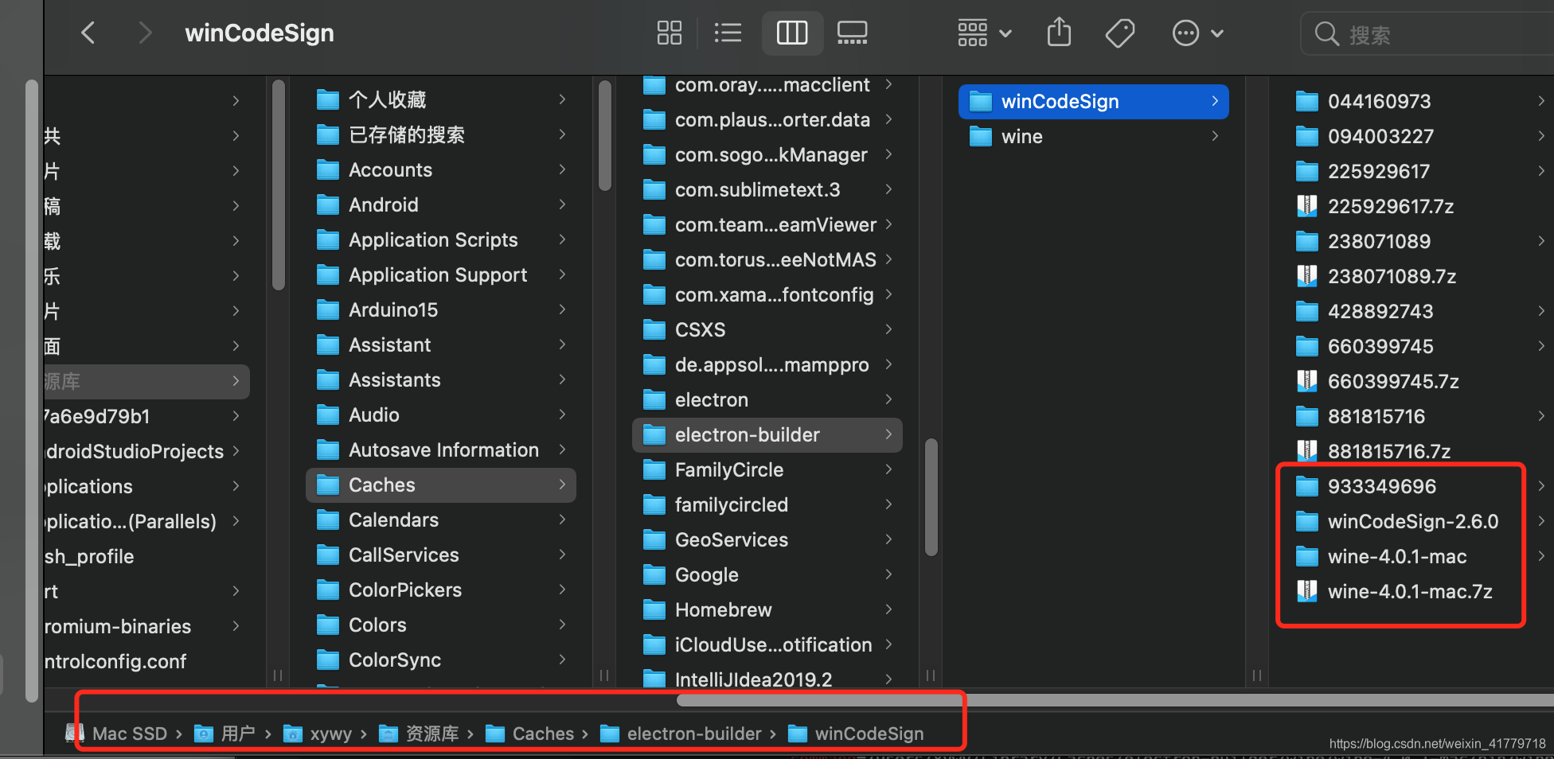Select the wine folder
The image size is (1554, 759).
point(1094,136)
